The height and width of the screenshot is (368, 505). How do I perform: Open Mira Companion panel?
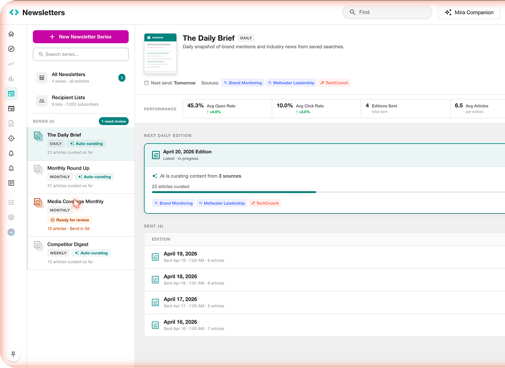469,12
